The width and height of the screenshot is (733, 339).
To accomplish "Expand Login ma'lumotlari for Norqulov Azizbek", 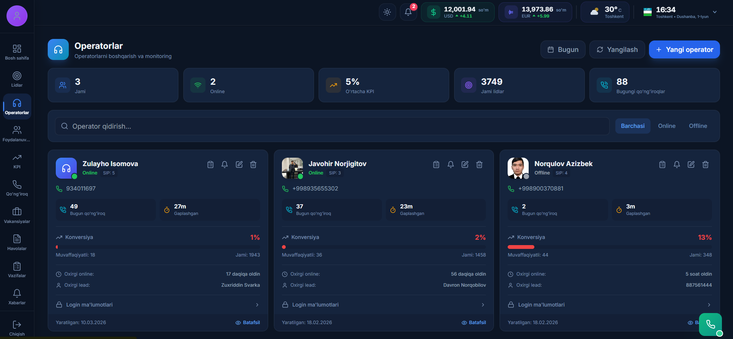I will (610, 305).
